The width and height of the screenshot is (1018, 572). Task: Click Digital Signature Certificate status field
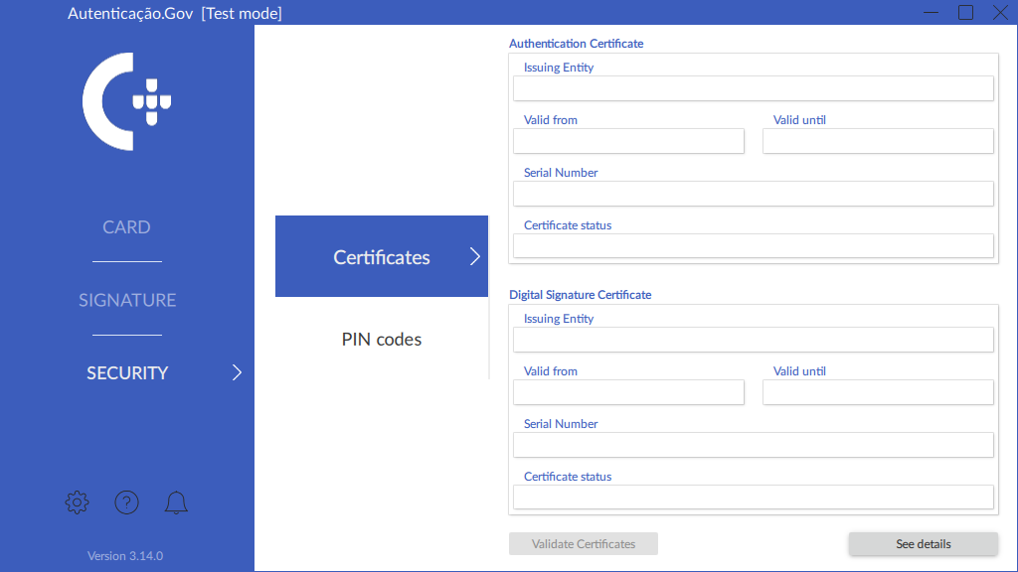tap(753, 497)
